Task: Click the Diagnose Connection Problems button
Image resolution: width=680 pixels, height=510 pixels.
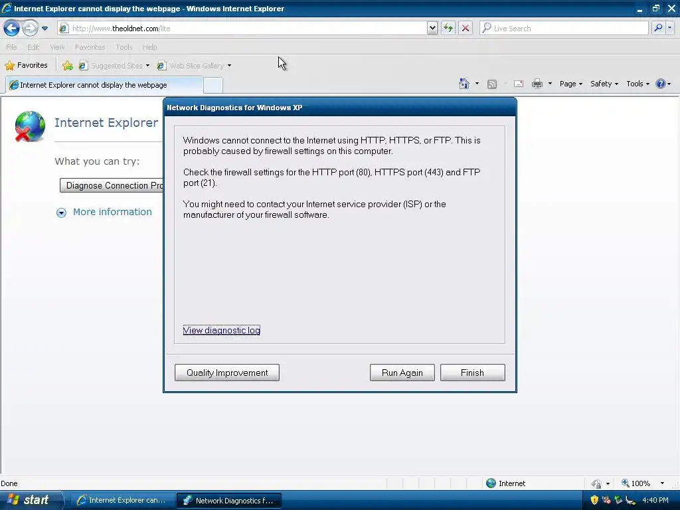Action: click(x=112, y=186)
